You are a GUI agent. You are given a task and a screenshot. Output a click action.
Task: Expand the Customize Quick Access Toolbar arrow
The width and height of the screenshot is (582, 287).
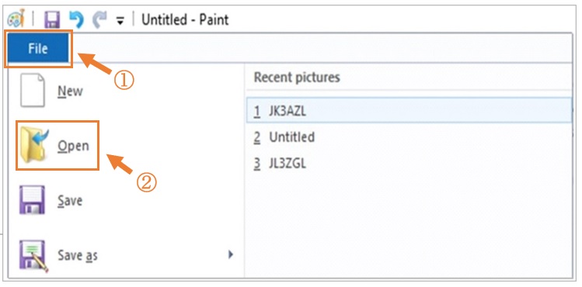(120, 22)
